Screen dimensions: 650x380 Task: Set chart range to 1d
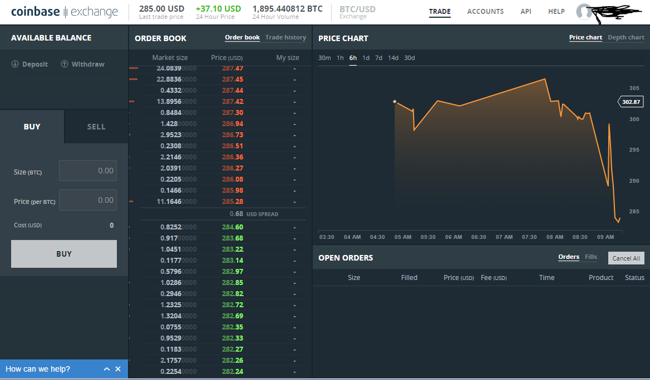(366, 58)
